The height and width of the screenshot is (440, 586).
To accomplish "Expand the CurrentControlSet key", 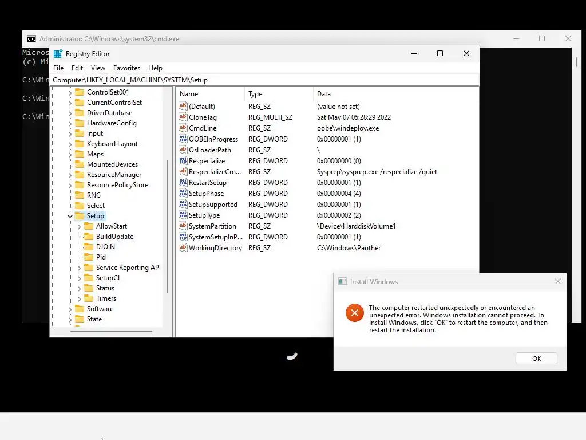I will 70,103.
